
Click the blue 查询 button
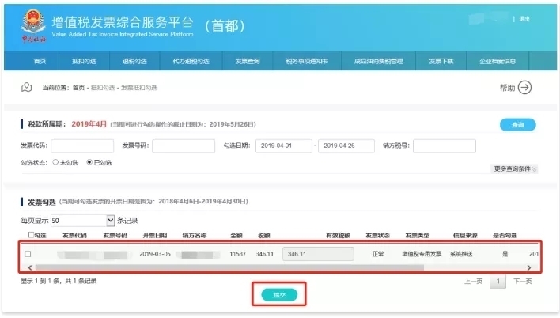pyautogui.click(x=518, y=125)
